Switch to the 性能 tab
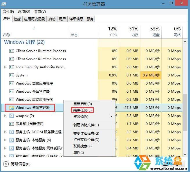 coord(17,19)
